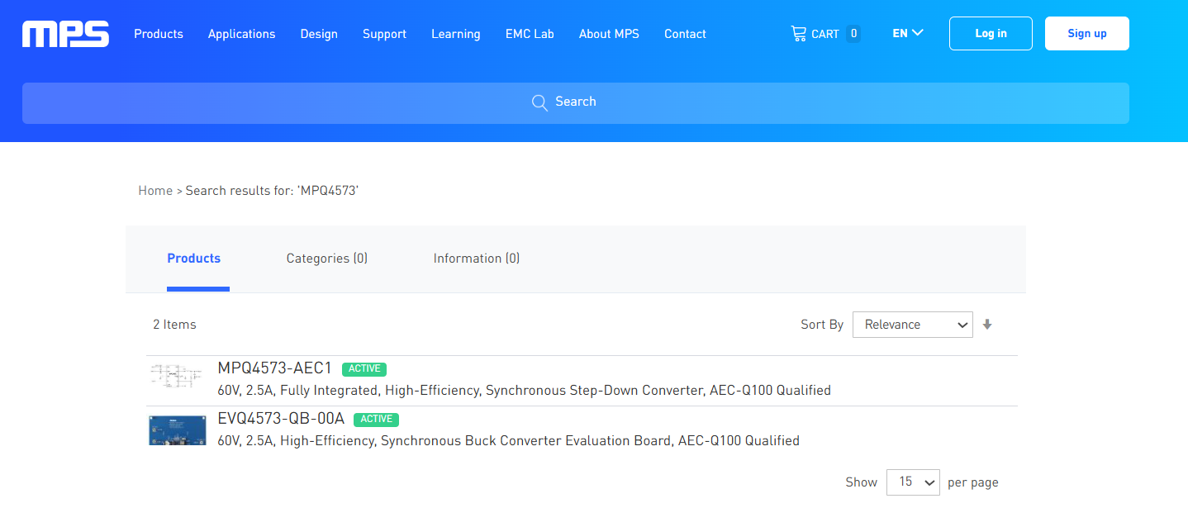Switch to the Categories (0) tab
Image resolution: width=1188 pixels, height=527 pixels.
pyautogui.click(x=327, y=259)
